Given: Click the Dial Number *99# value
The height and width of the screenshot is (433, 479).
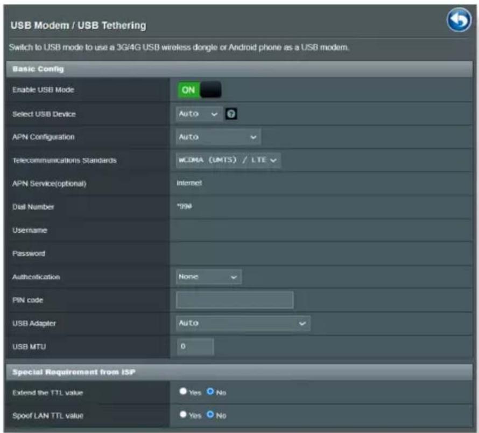Looking at the screenshot, I should [185, 207].
